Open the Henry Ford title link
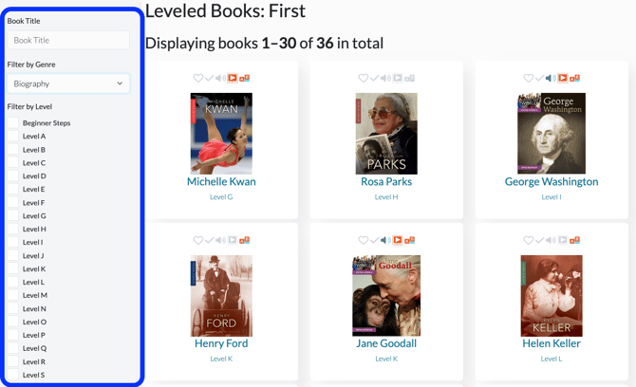Image resolution: width=636 pixels, height=387 pixels. (x=221, y=343)
